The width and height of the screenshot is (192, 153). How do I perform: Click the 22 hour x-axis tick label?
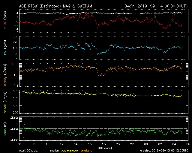click(x=132, y=144)
